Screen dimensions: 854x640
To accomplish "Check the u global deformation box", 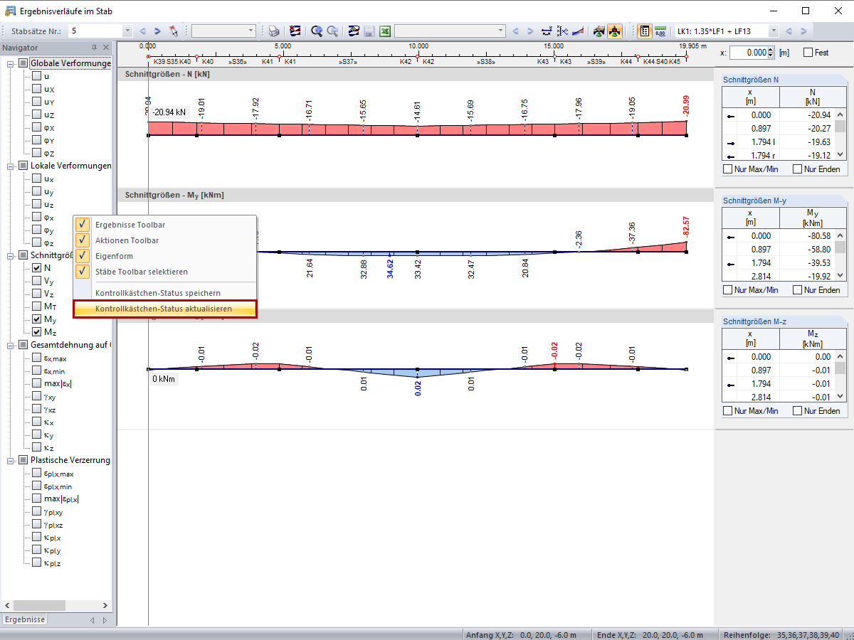I will tap(36, 76).
